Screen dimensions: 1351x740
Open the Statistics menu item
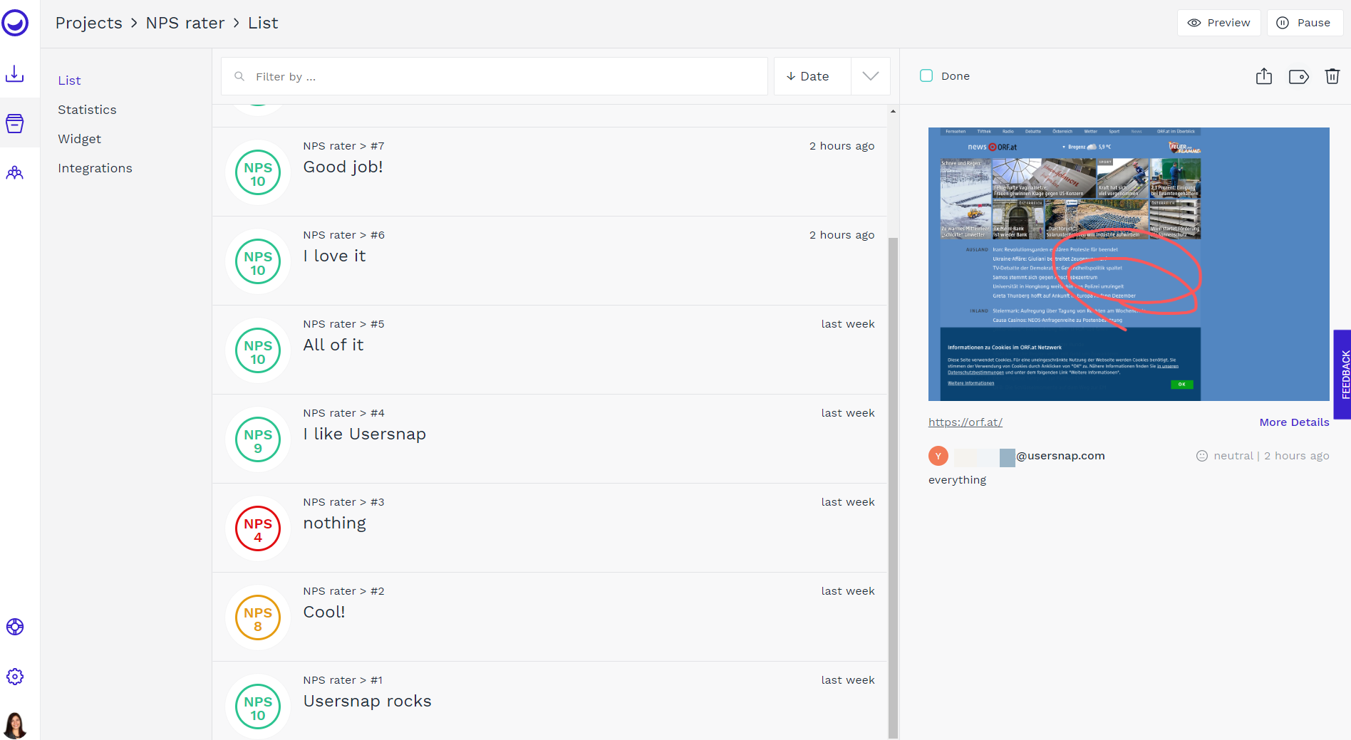point(87,110)
